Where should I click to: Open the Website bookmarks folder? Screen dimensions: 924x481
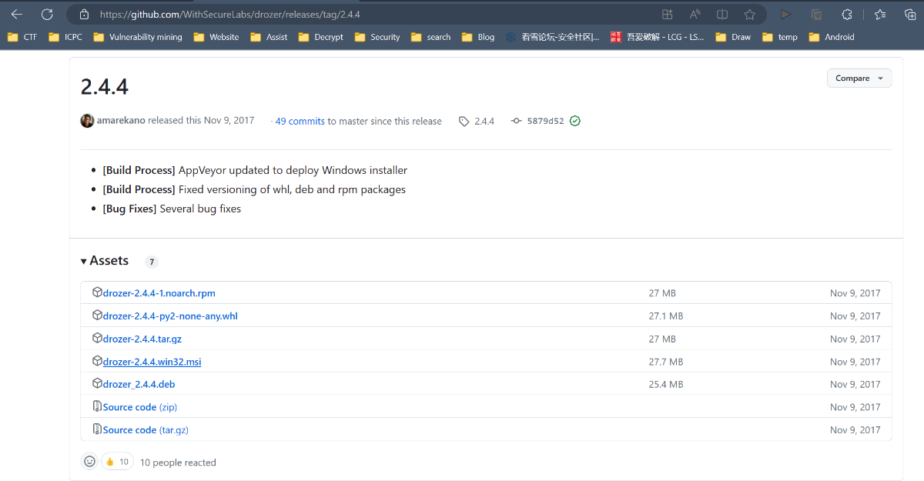tap(216, 37)
